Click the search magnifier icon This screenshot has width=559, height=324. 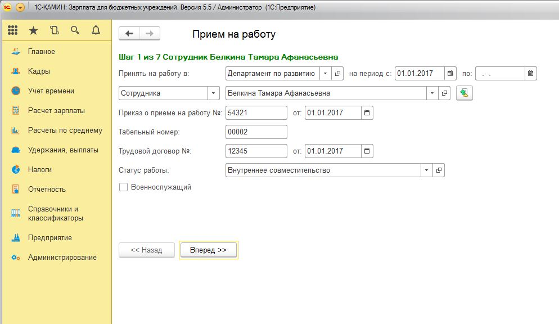[75, 30]
